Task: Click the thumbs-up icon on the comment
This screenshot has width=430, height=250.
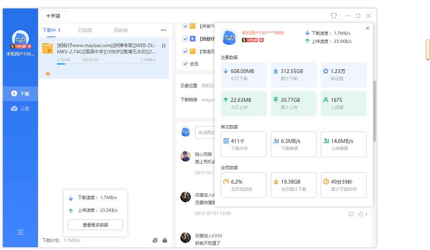Action: tap(361, 214)
